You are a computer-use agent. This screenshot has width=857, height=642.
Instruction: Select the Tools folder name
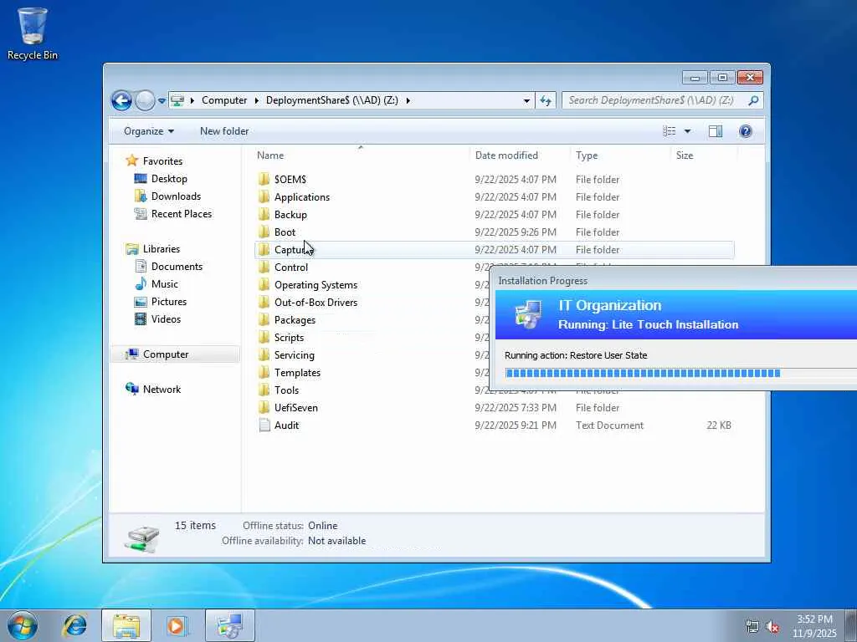(286, 390)
